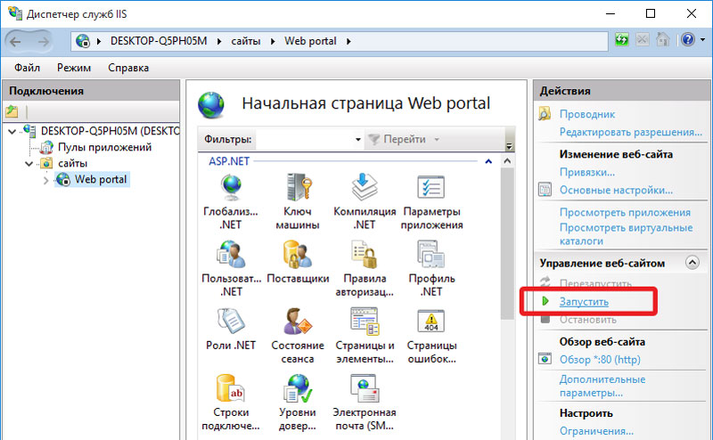Click Просмотреть приложения link
The image size is (713, 440).
(625, 212)
